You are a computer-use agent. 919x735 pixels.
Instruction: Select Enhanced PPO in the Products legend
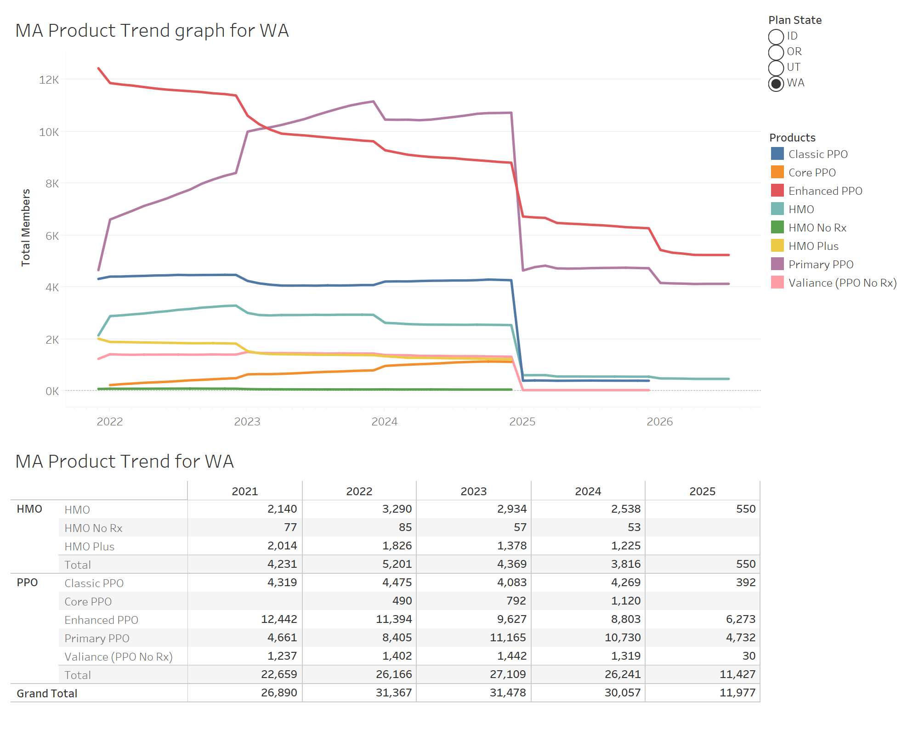click(x=778, y=191)
